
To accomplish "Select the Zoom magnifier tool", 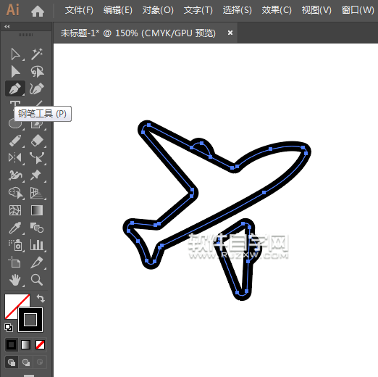I will tap(37, 280).
